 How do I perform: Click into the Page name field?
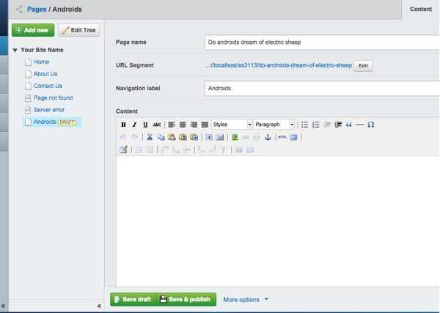tap(321, 43)
